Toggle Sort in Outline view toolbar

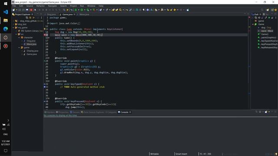[259, 18]
